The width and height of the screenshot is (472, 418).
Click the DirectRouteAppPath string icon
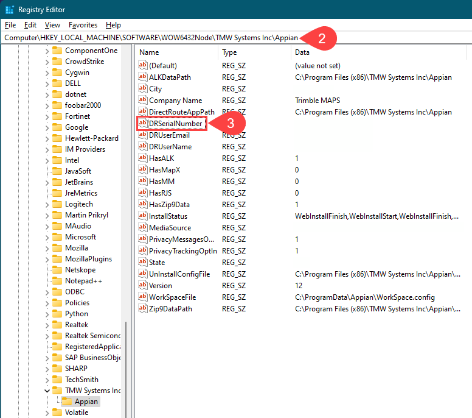click(143, 112)
